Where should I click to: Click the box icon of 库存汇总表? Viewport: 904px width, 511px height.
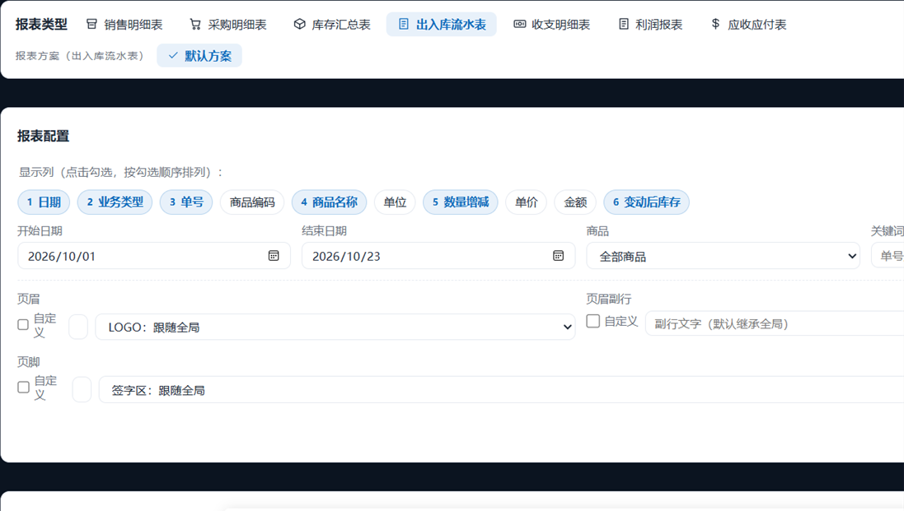click(x=299, y=24)
